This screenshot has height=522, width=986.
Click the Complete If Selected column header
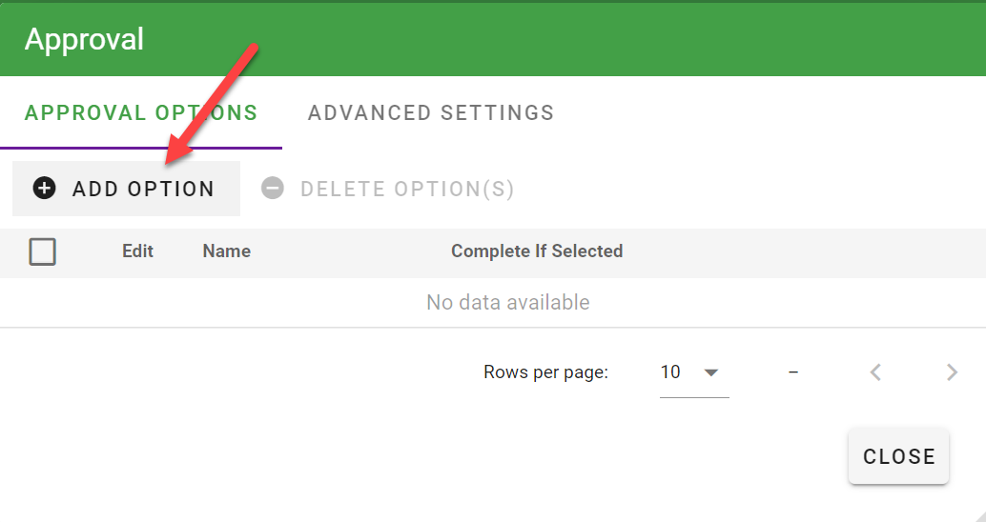[537, 251]
